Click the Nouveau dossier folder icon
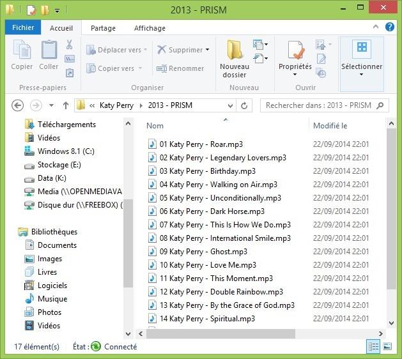Screen dimensions: 402x359 pyautogui.click(x=235, y=49)
